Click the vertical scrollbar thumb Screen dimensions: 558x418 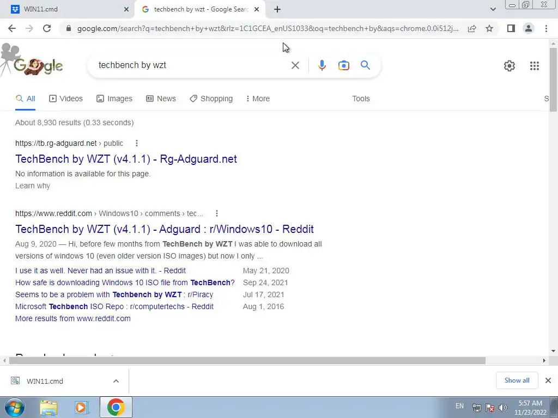coord(553,79)
